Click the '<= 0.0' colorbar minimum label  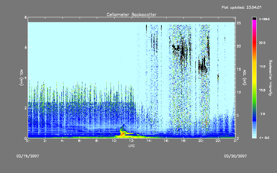[264, 138]
